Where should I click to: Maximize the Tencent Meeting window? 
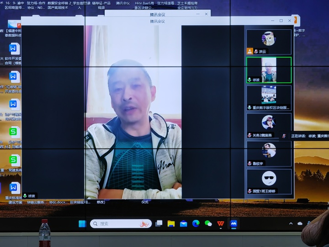281,21
